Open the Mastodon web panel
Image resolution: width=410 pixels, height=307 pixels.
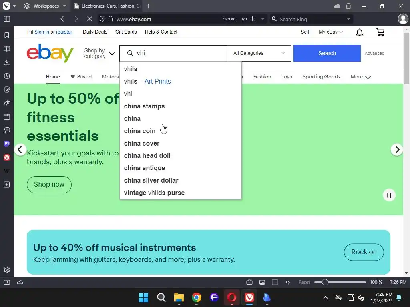coord(7,144)
